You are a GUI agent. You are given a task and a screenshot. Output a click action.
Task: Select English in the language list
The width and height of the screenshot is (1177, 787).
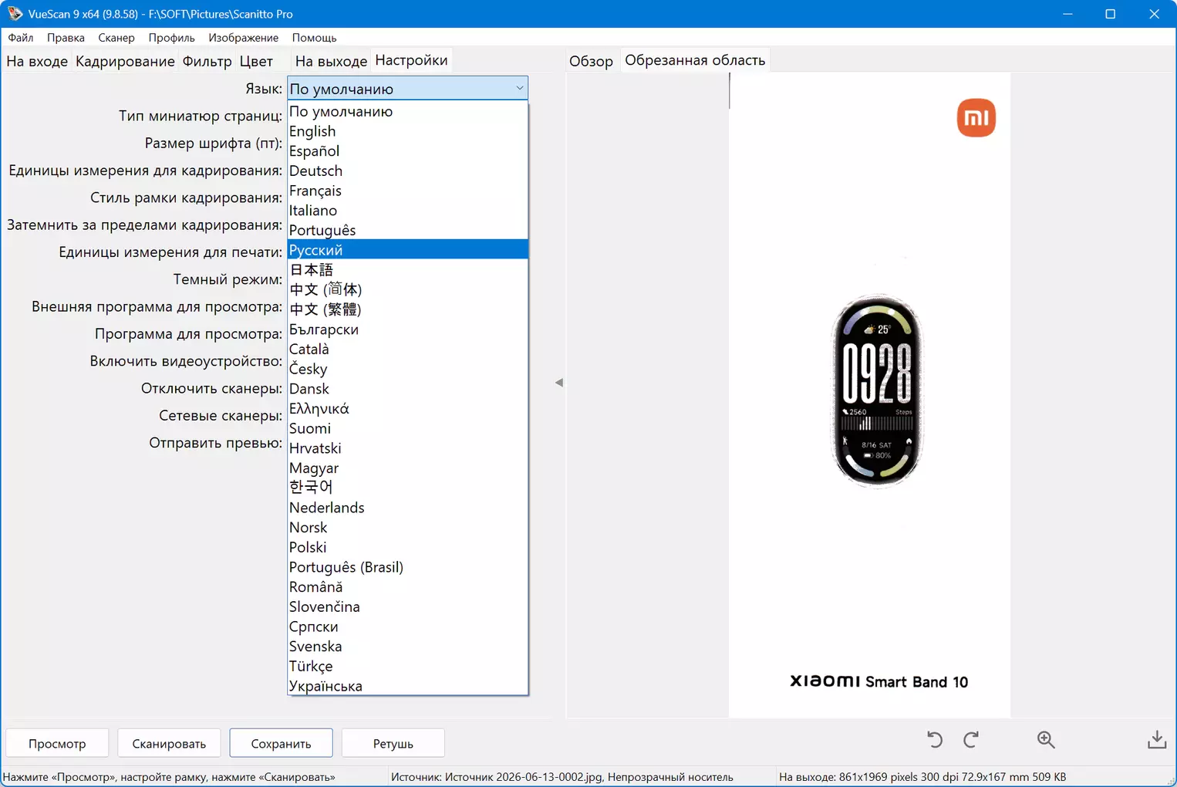pos(407,131)
